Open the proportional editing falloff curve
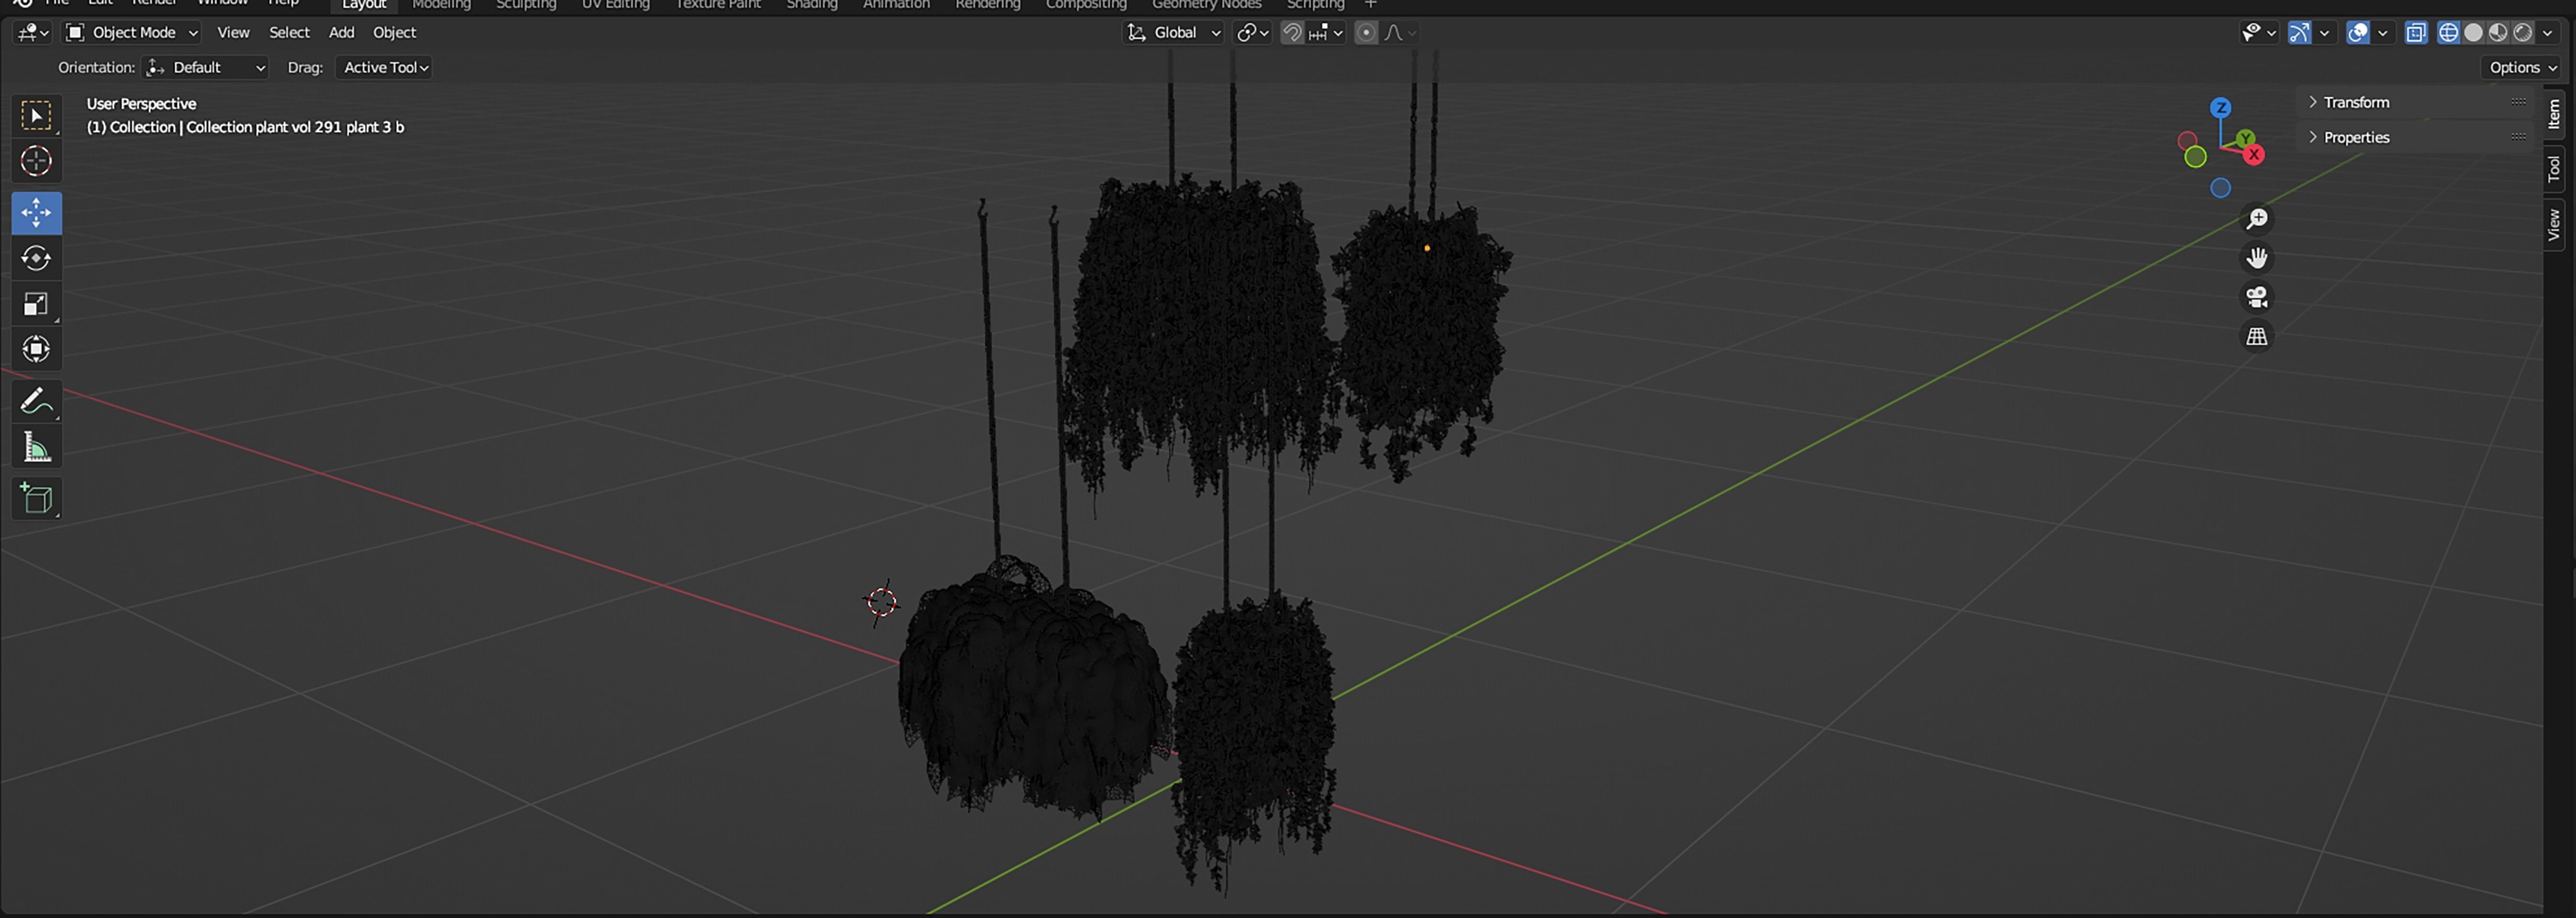The image size is (2576, 918). [x=1400, y=33]
